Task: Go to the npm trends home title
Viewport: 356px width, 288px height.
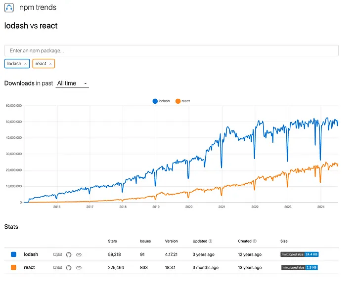Action: (x=38, y=7)
